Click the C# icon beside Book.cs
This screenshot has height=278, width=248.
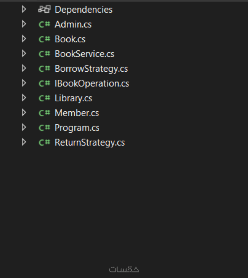44,39
